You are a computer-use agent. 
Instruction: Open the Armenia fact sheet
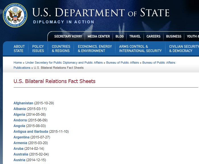[x=20, y=143]
